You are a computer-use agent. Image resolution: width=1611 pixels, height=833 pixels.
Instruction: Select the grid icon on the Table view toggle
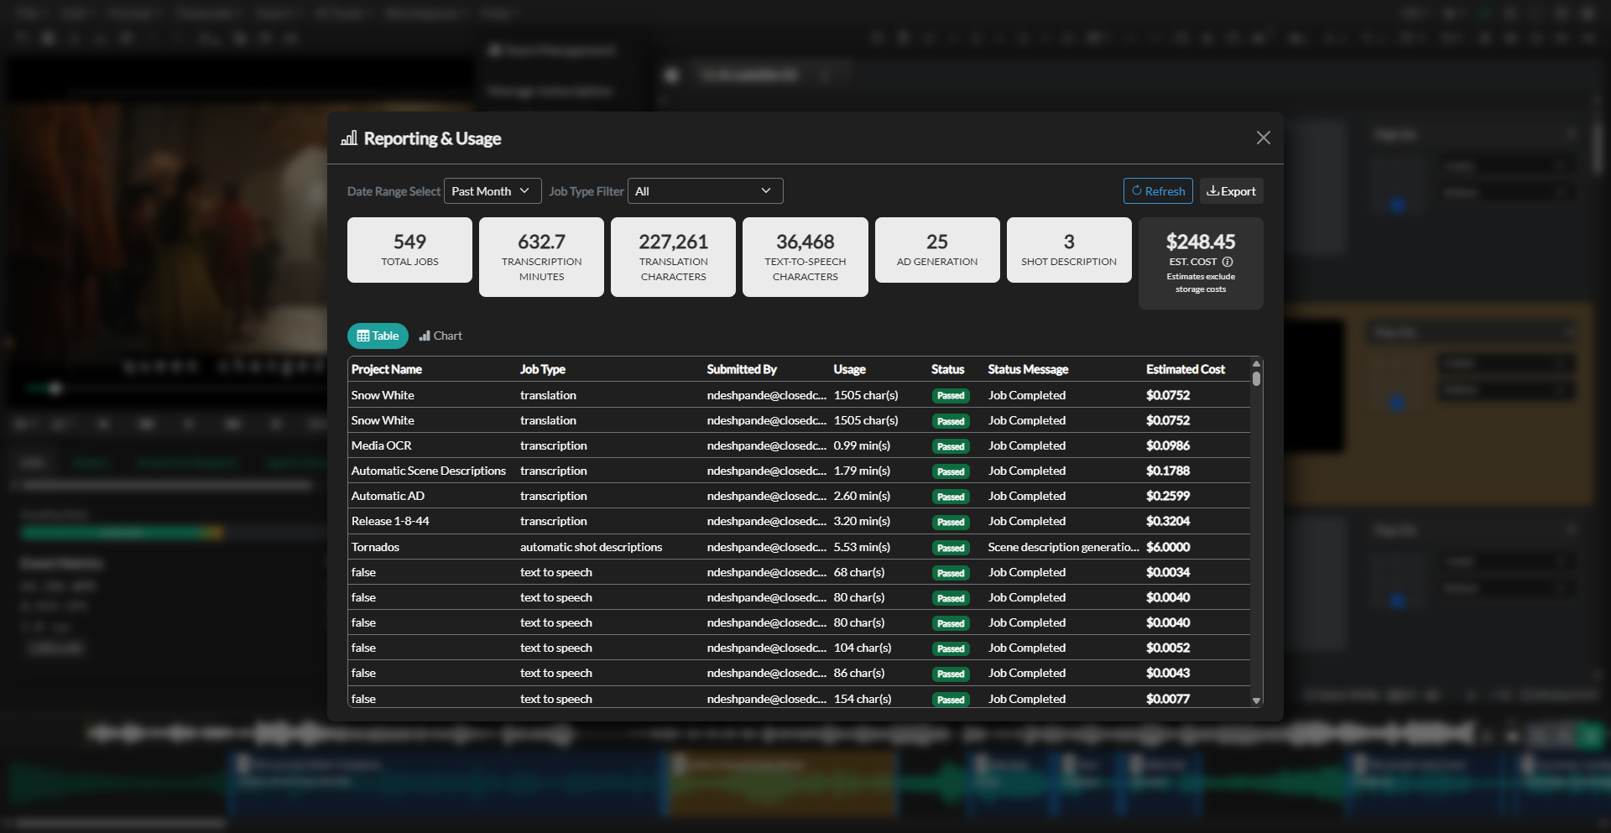[362, 336]
